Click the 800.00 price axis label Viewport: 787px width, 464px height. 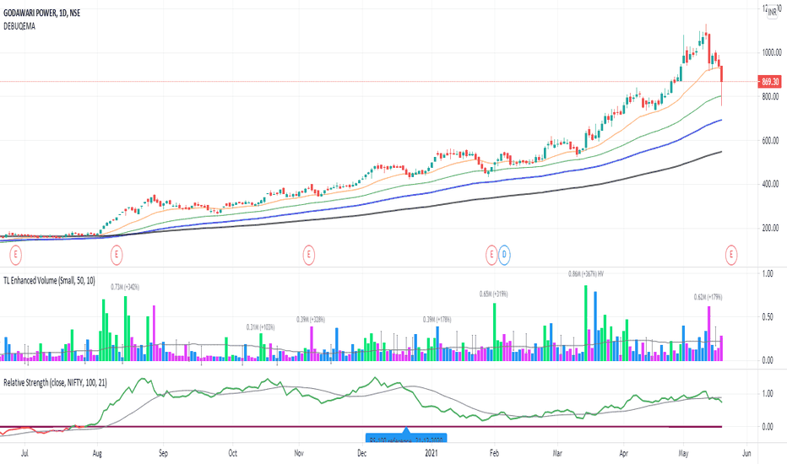(770, 96)
